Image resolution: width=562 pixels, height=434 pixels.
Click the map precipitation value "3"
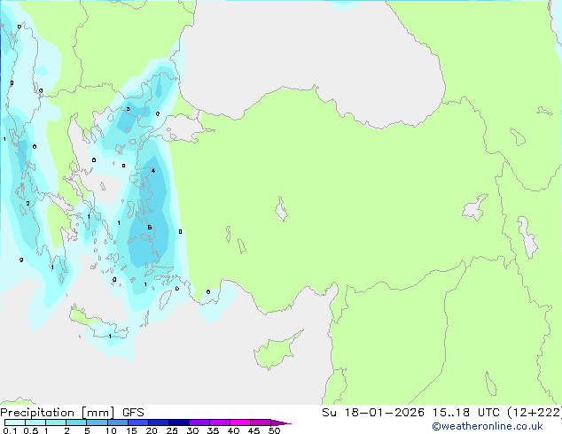[x=128, y=109]
